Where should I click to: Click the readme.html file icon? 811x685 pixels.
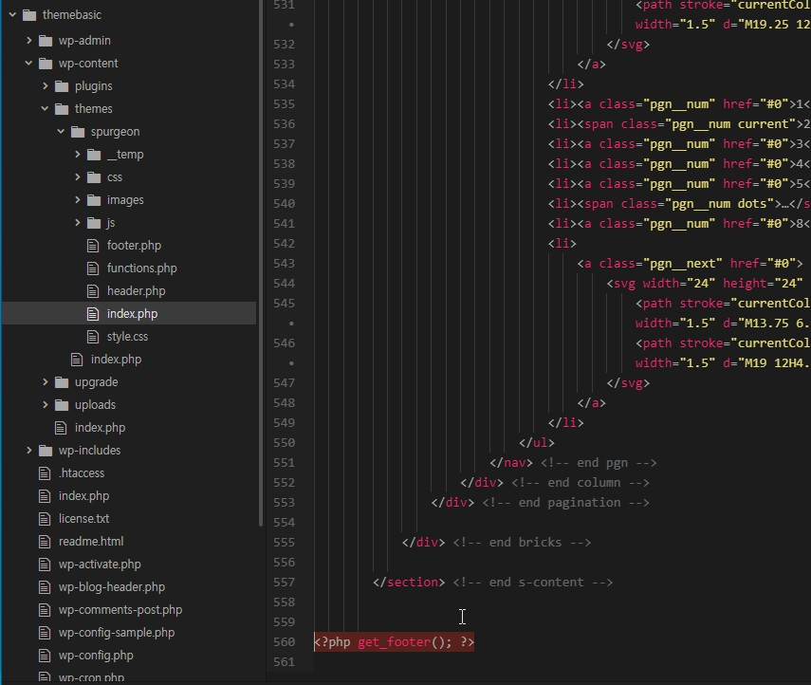click(x=45, y=541)
